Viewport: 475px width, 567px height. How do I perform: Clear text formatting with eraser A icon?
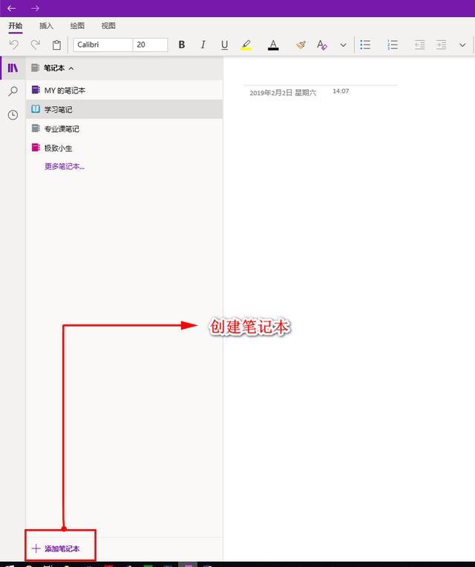[321, 45]
